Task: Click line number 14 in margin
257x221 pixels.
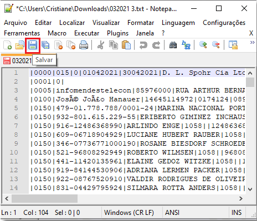Action: click(x=14, y=188)
